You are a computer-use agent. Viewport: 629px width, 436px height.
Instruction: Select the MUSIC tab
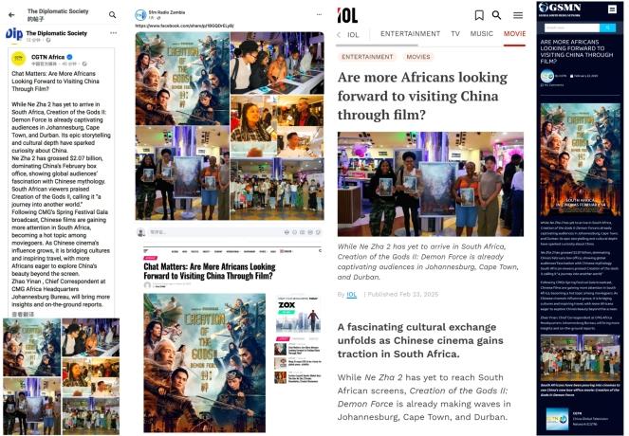coord(481,34)
